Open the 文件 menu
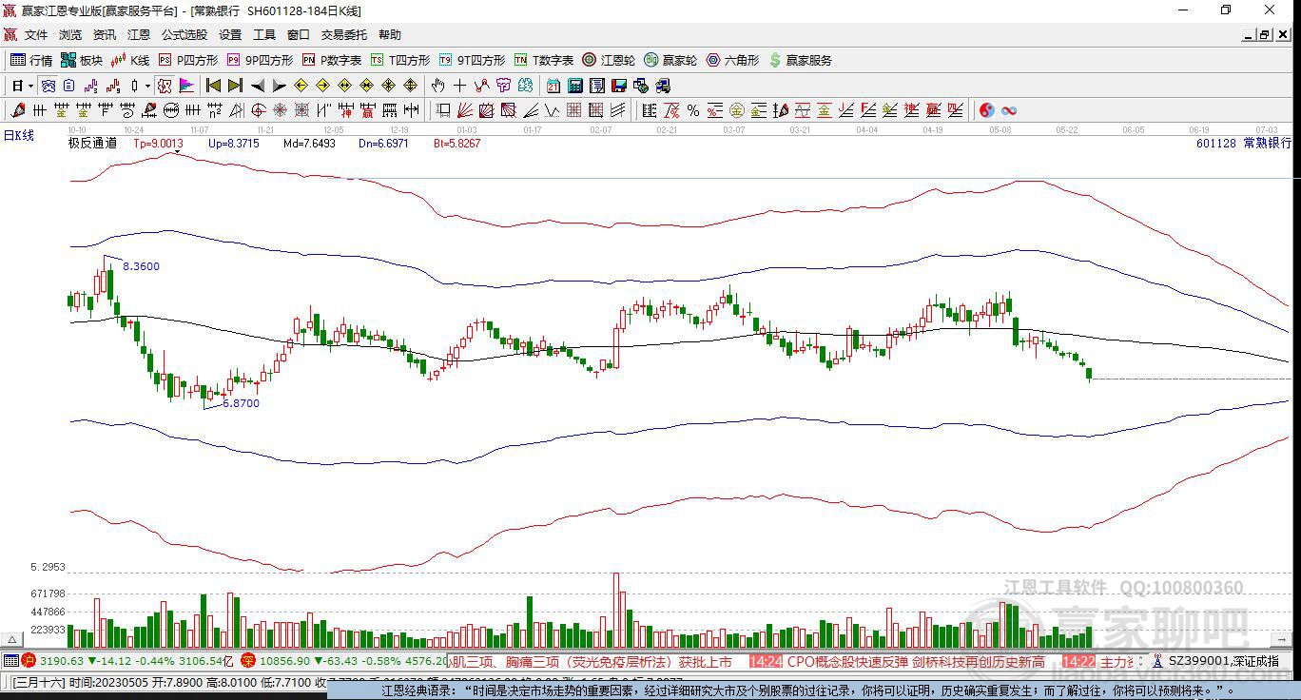Viewport: 1301px width, 700px height. pyautogui.click(x=36, y=34)
